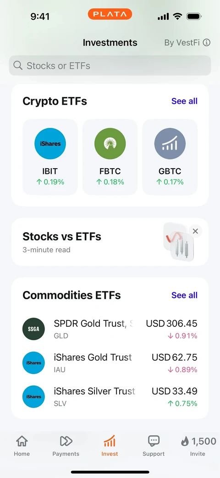Select the Invest tab

pos(110,446)
